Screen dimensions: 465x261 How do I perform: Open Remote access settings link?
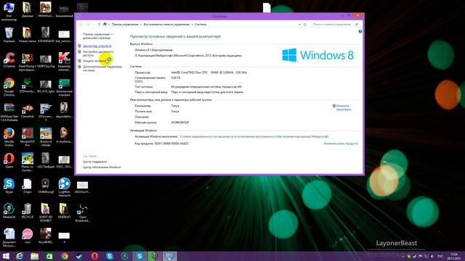[98, 53]
